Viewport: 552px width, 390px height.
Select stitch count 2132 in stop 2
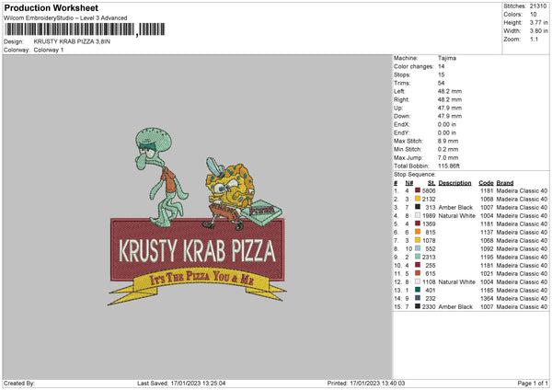pos(429,200)
